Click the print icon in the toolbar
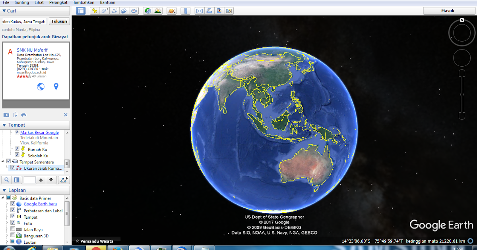 (x=209, y=11)
